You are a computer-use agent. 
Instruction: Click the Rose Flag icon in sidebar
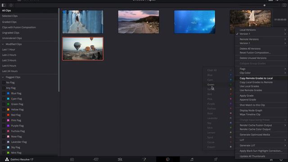8,136
